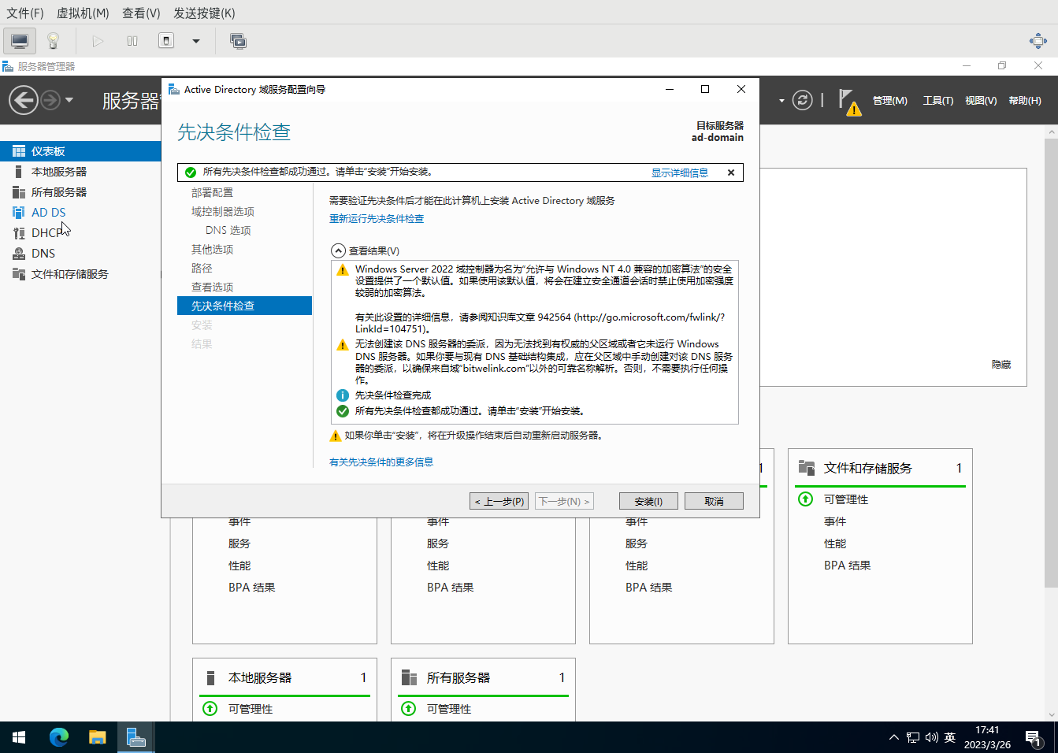Screen dimensions: 1058x753
Task: Click the VM play/run button
Action: [98, 41]
